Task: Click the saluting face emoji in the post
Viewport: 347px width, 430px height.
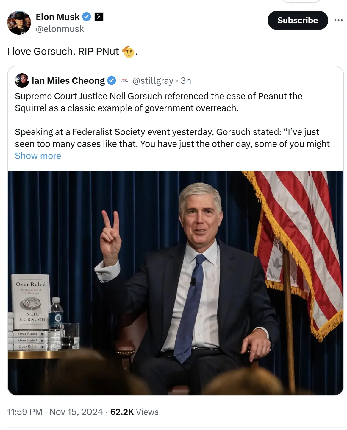Action: [128, 52]
